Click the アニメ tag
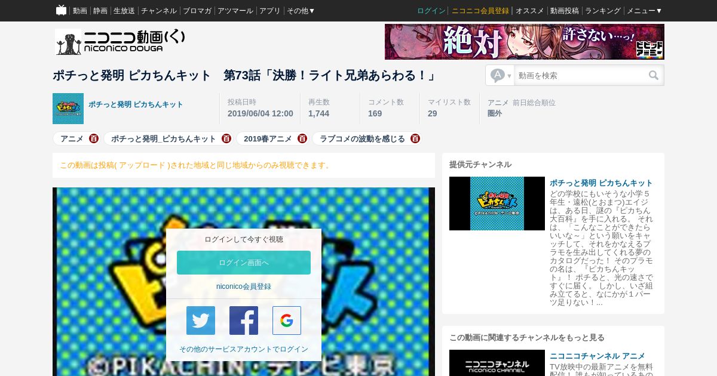 pos(72,138)
